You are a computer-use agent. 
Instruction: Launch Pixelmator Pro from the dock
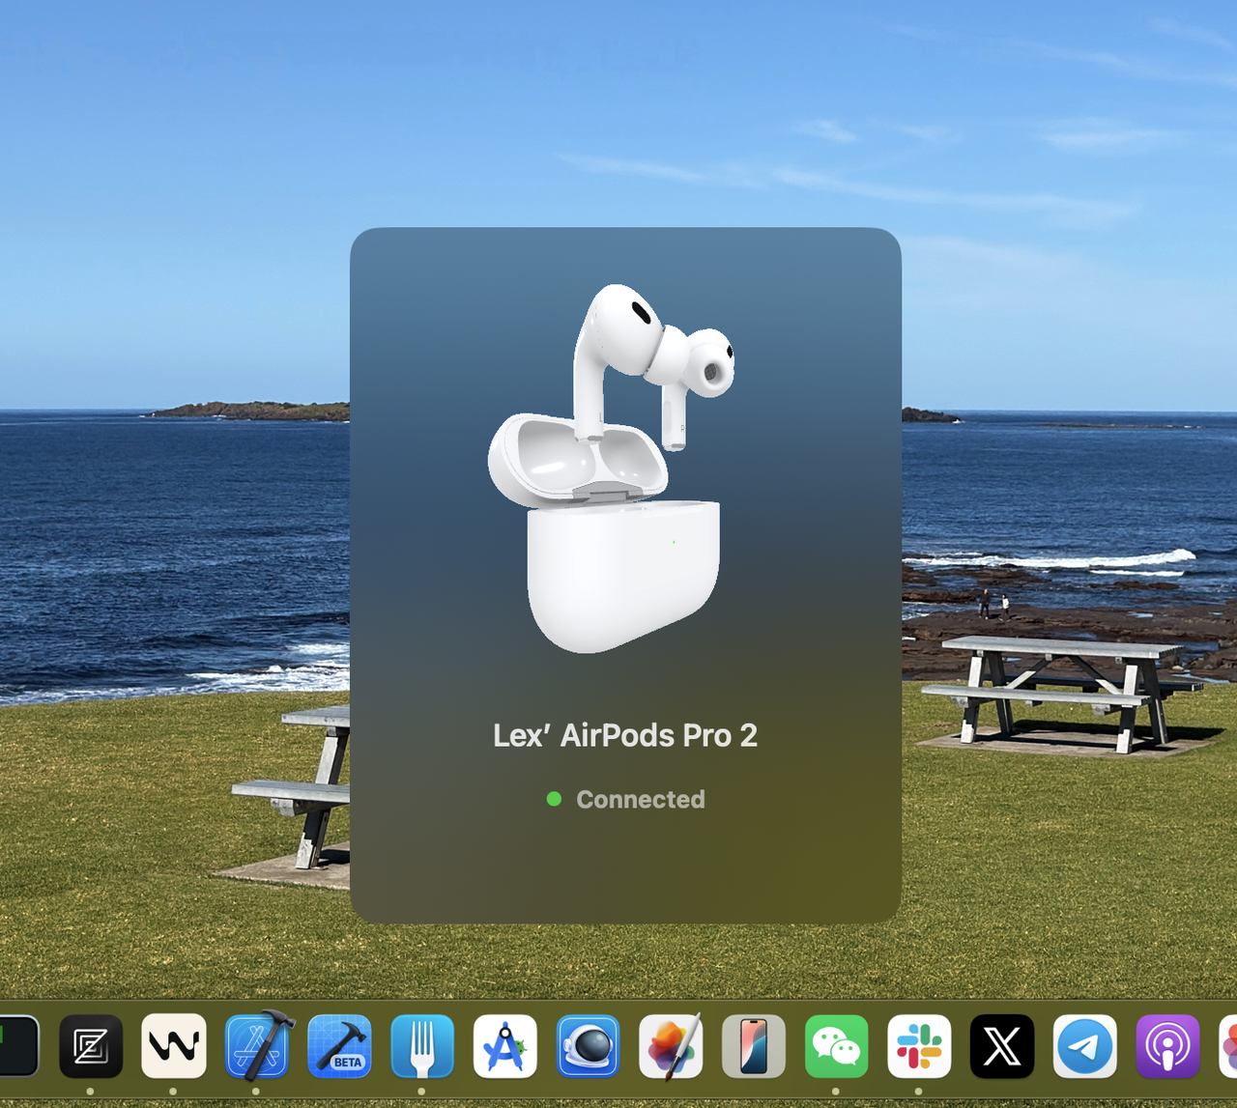pos(671,1046)
